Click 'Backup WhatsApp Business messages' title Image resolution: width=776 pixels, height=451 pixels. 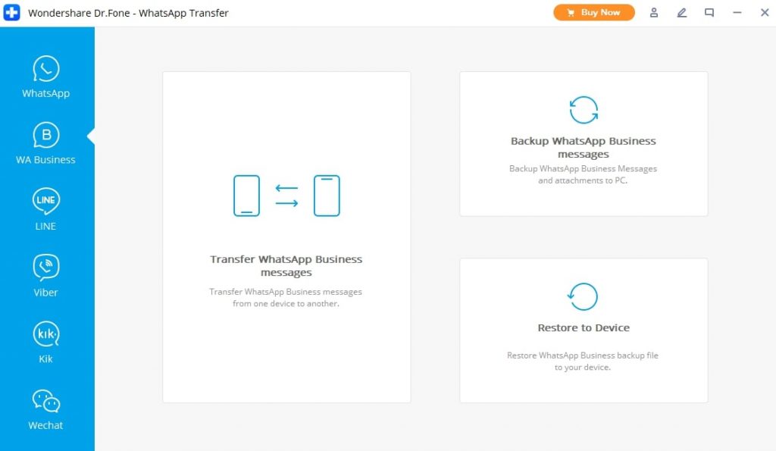pos(584,148)
